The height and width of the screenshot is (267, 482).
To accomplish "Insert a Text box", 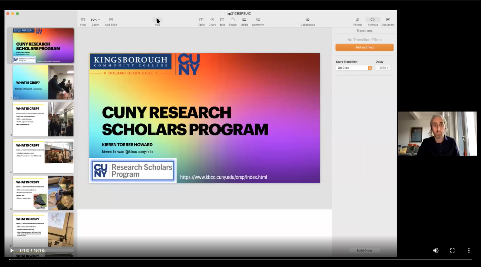I will 222,22.
